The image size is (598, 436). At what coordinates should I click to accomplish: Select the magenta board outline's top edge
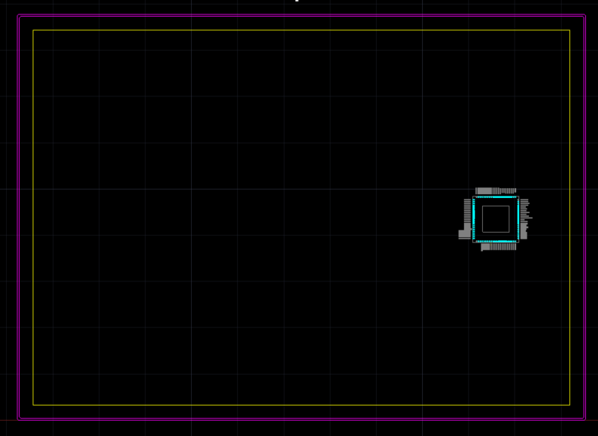302,15
